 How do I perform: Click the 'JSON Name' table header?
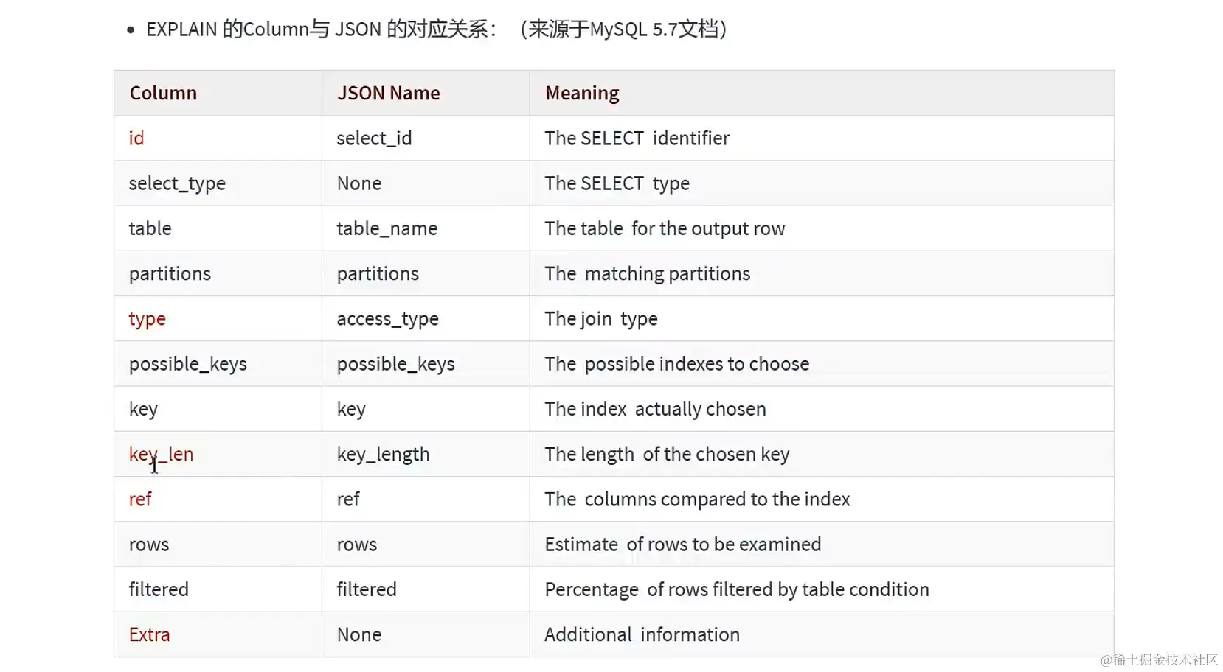click(x=389, y=94)
